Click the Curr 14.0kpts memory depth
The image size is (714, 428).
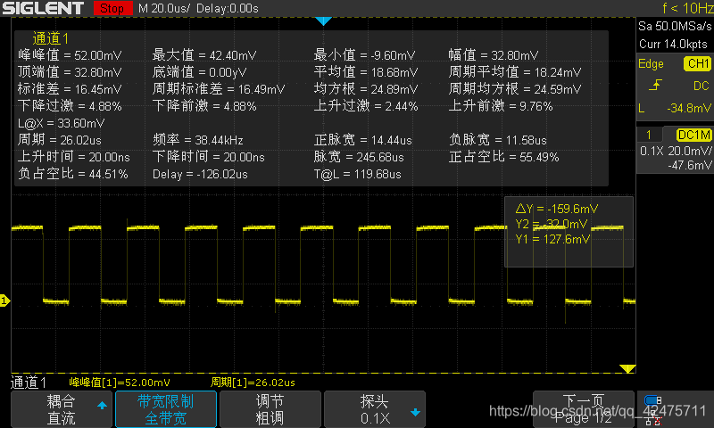click(x=673, y=44)
